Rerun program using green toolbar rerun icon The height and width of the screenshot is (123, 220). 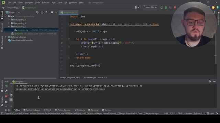coord(161,8)
